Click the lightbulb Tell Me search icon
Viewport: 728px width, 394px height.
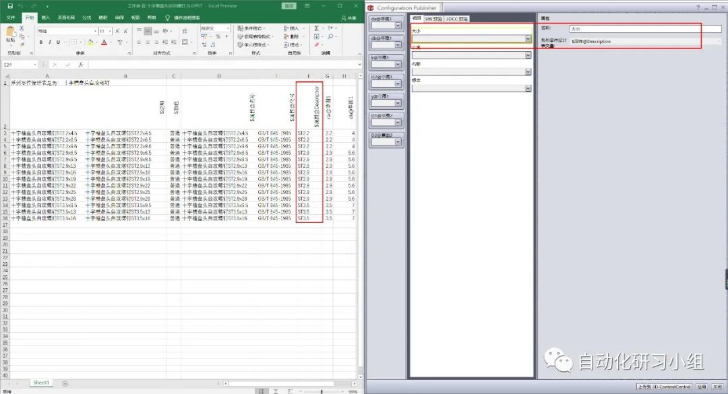168,18
